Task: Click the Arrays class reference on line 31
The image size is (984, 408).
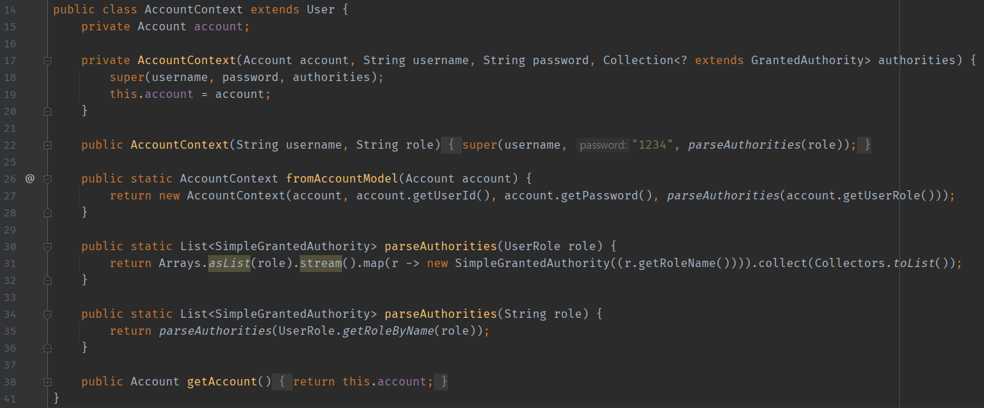Action: pyautogui.click(x=180, y=263)
